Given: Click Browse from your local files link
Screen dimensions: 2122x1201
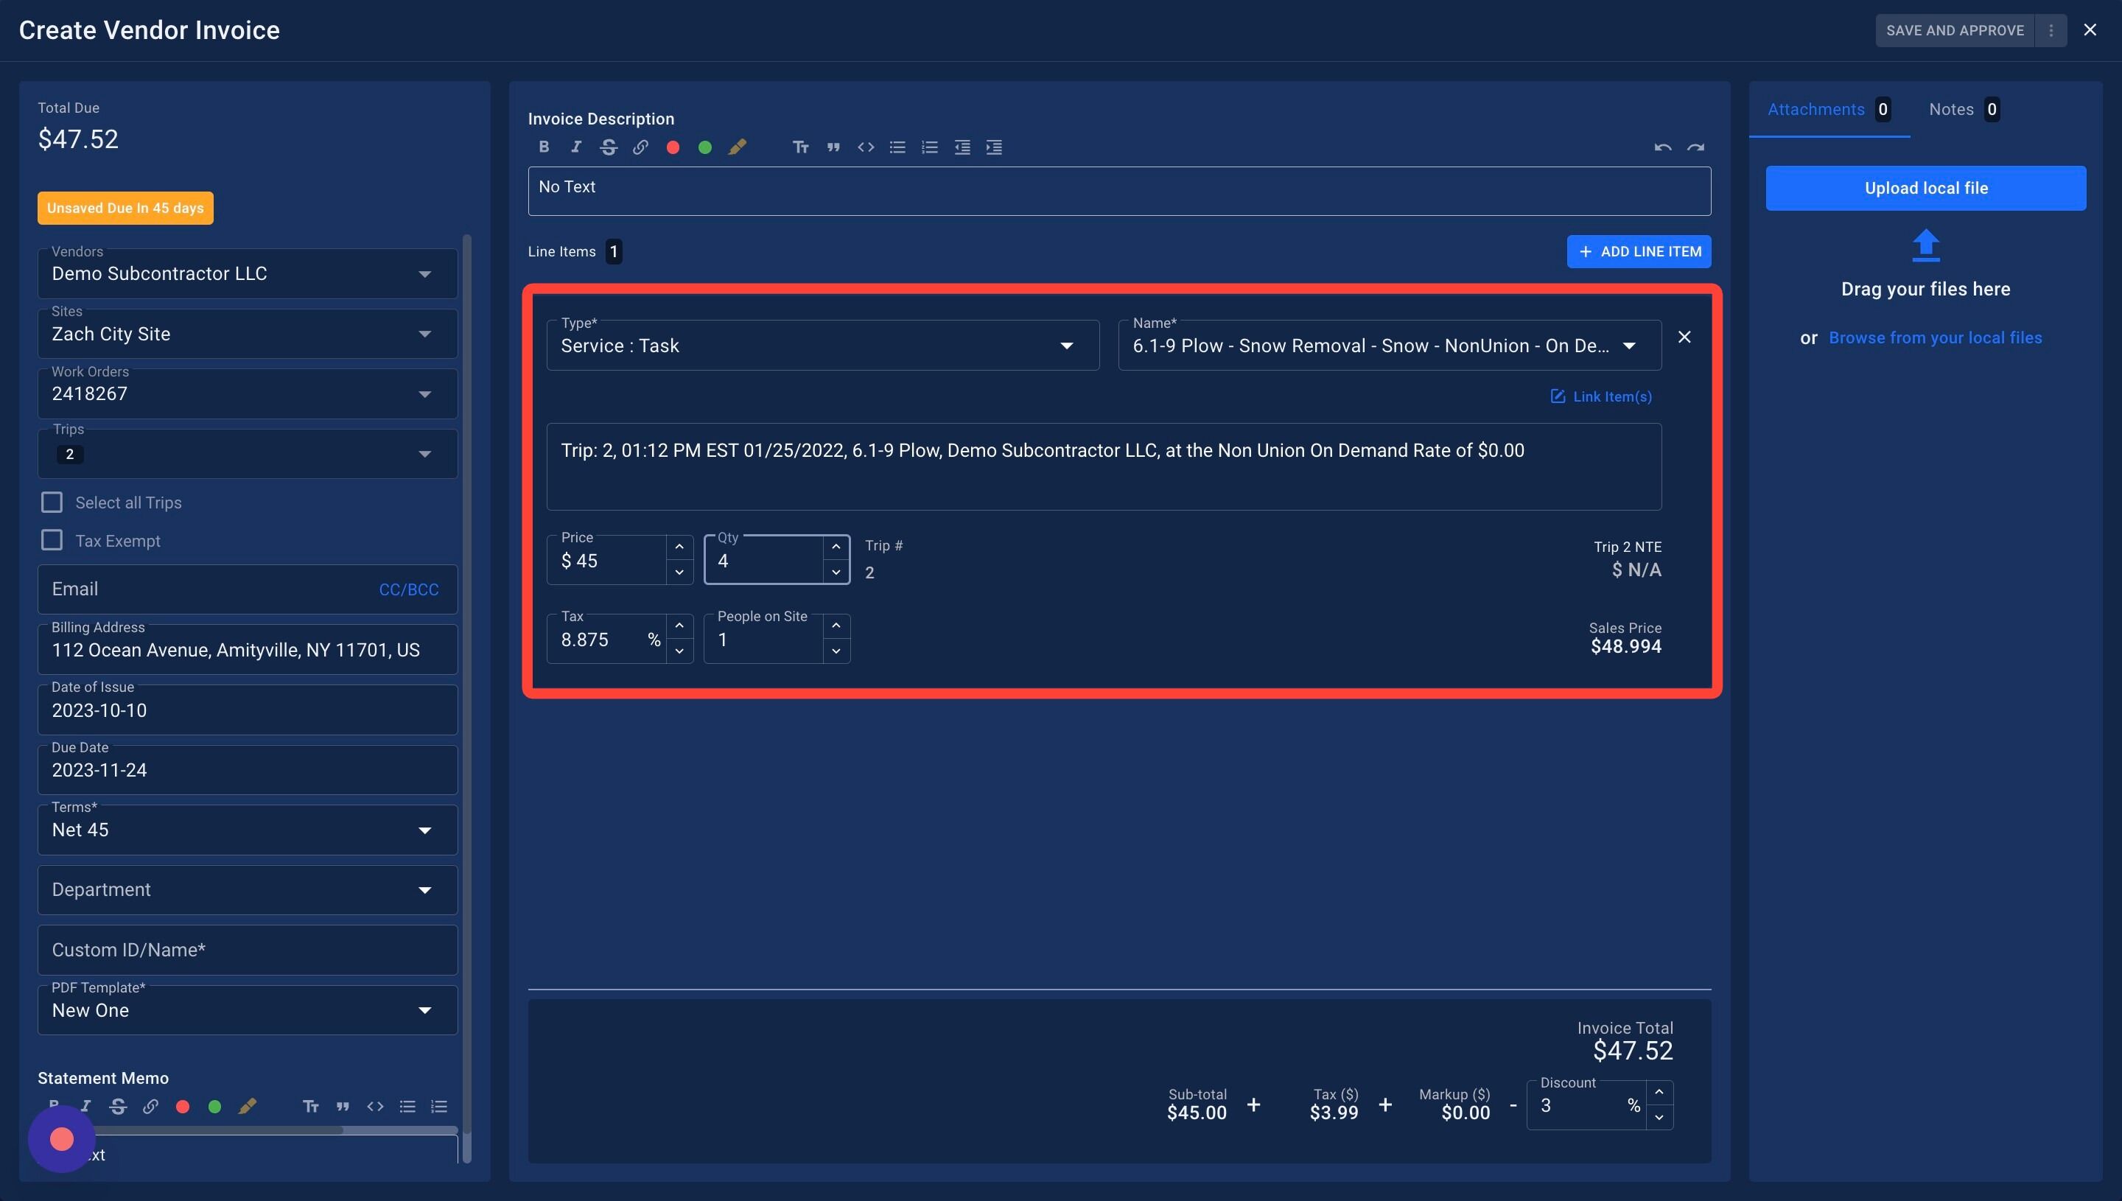Looking at the screenshot, I should (x=1935, y=337).
